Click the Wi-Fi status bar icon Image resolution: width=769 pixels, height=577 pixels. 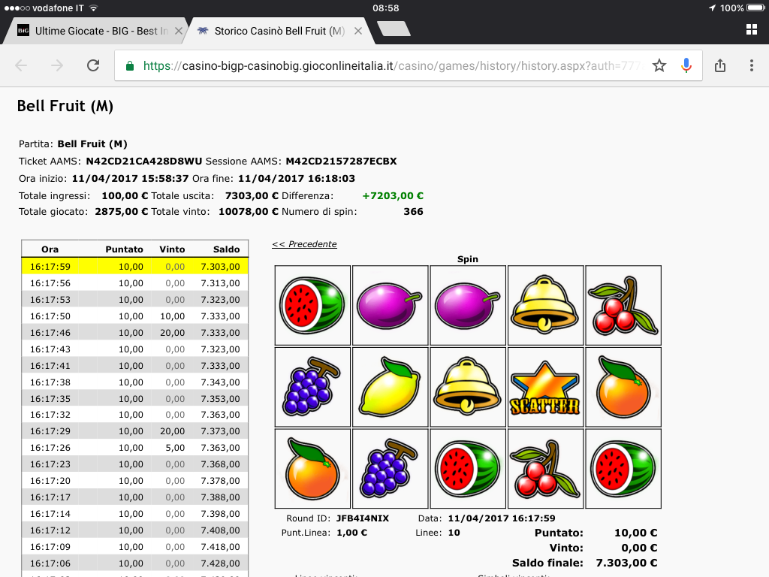93,8
